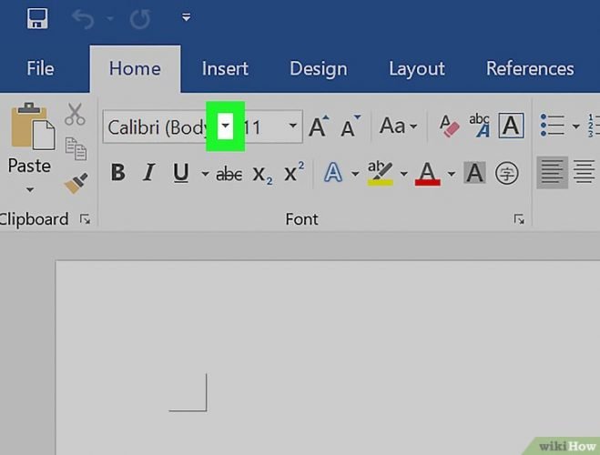Click the Clear All Formatting eraser icon
600x455 pixels.
point(449,126)
